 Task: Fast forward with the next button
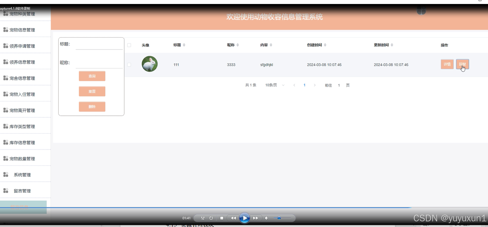pos(256,218)
